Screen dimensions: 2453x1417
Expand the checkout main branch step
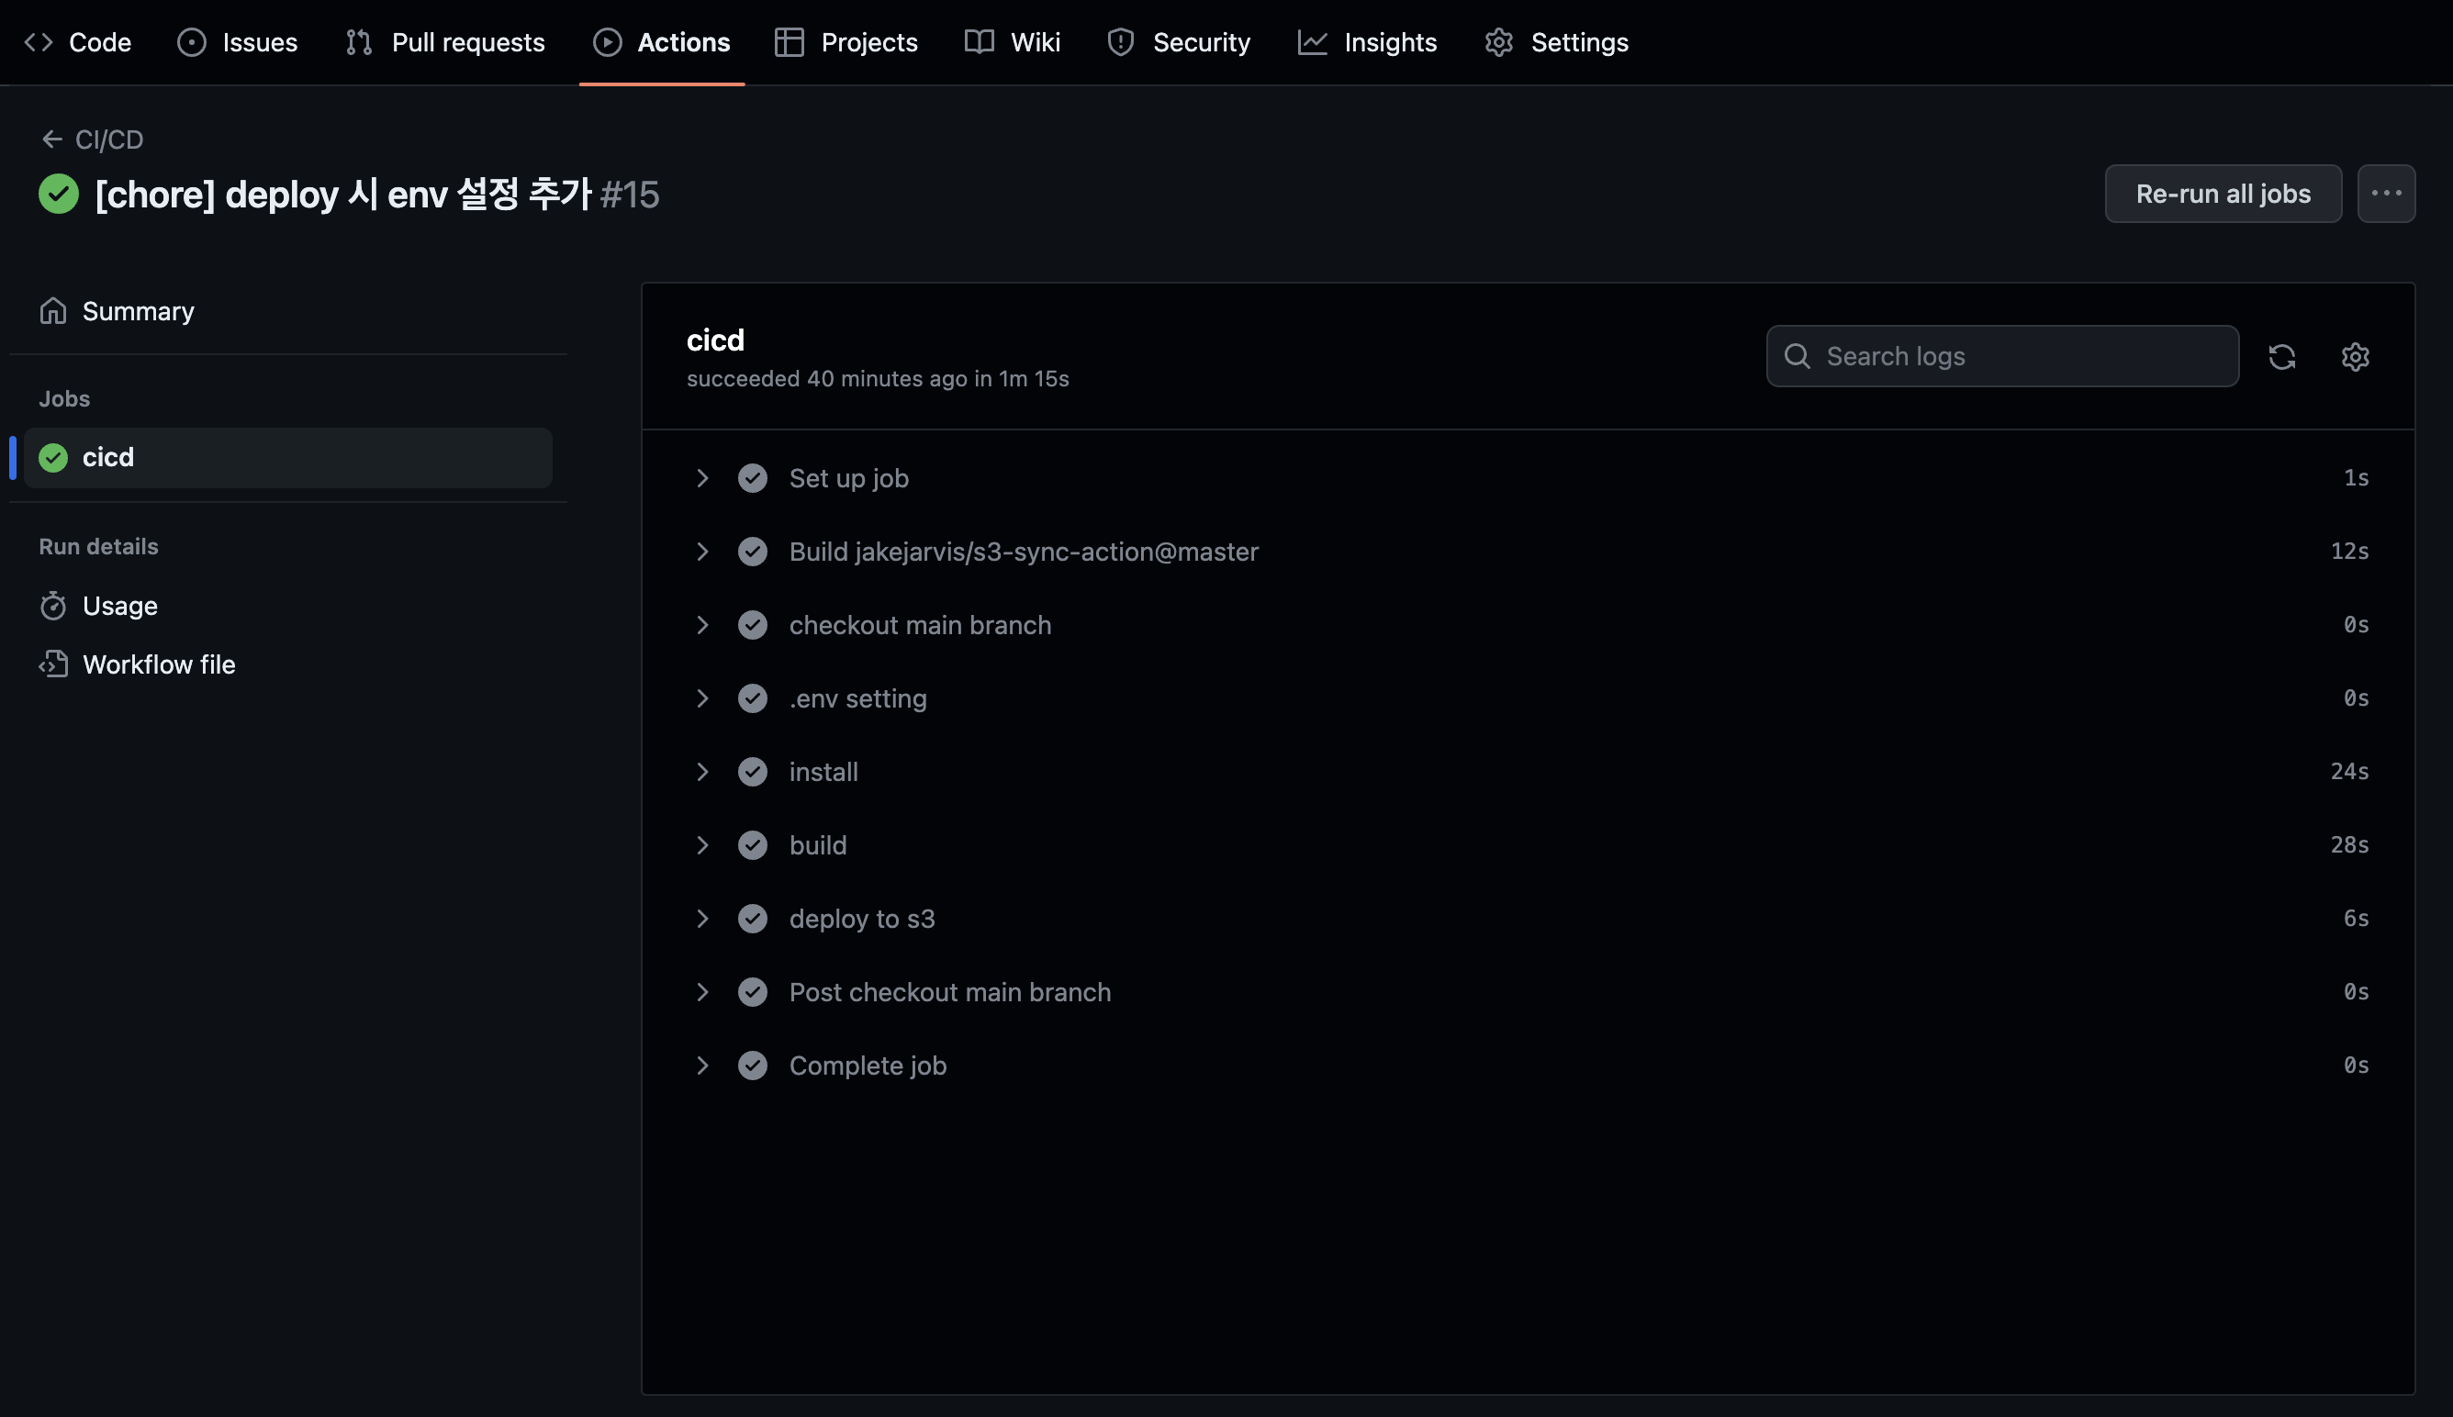[701, 625]
